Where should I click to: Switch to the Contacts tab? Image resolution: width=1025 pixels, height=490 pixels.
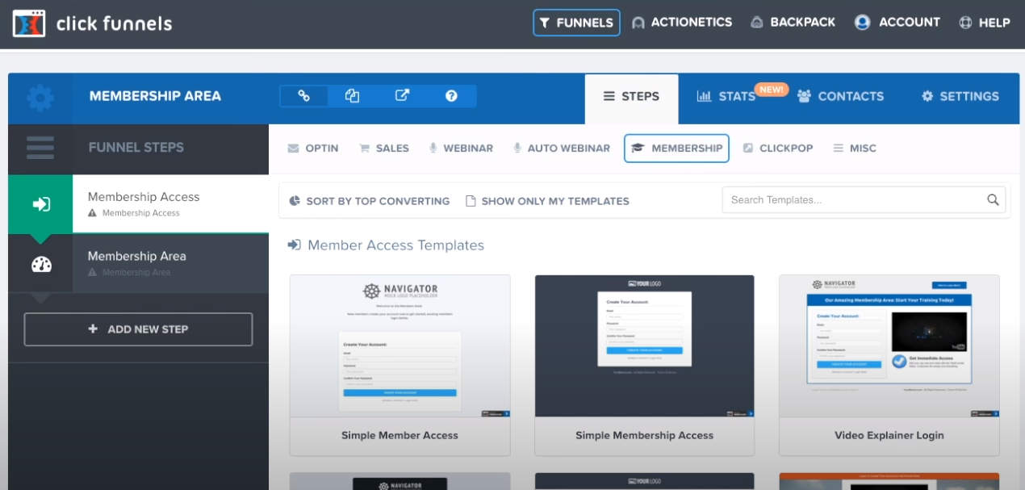pos(840,97)
